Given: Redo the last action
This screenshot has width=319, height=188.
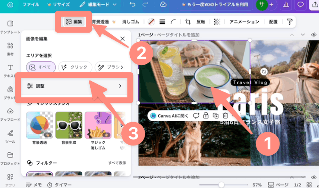Looking at the screenshot, I should tap(145, 4).
